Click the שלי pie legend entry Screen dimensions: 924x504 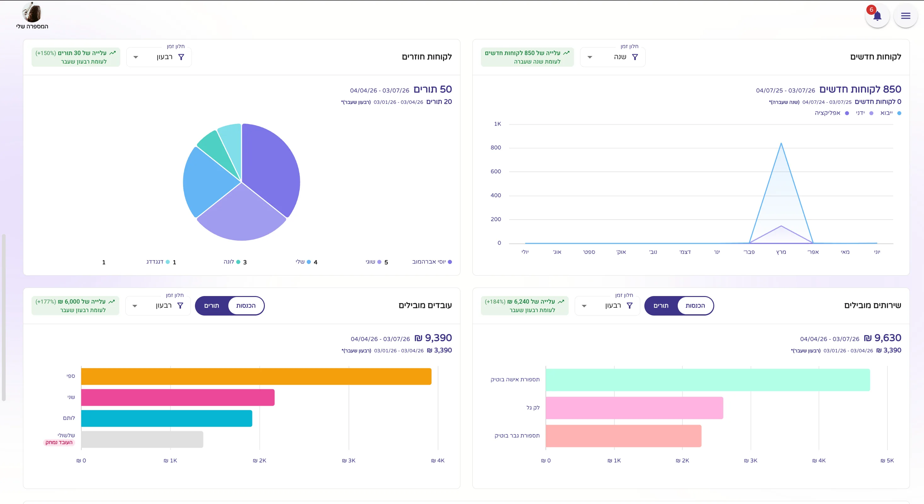(303, 262)
